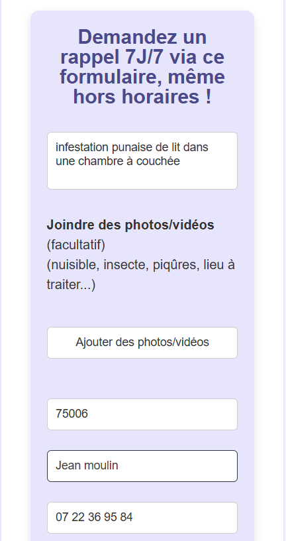This screenshot has width=286, height=541.
Task: Place cursor at start of postal code 75006
Action: point(56,414)
